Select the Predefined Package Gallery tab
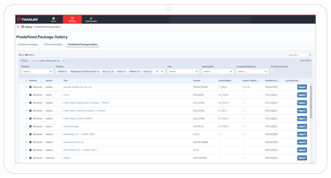Viewport: 331px width, 178px height. point(83,44)
